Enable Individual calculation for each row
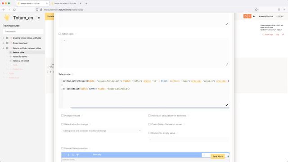Screen dimensions: 288x162 pyautogui.click(x=149, y=116)
